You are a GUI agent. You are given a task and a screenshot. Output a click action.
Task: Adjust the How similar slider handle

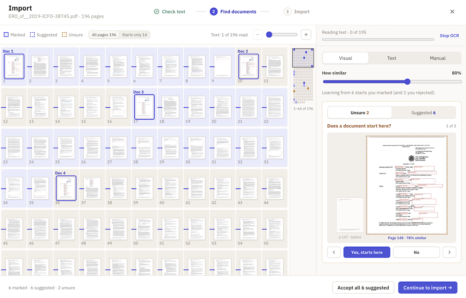(407, 82)
